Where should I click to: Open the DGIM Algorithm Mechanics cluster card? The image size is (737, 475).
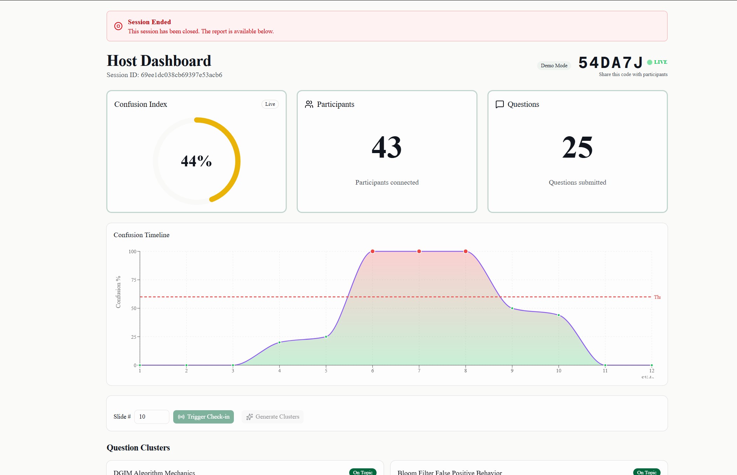tap(154, 472)
